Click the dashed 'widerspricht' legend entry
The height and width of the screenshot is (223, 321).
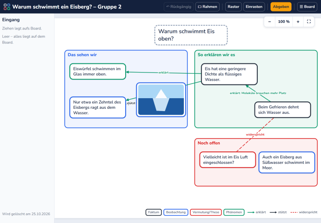pyautogui.click(x=304, y=212)
